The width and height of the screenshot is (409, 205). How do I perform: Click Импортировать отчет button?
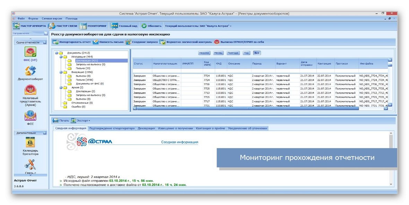(72, 42)
